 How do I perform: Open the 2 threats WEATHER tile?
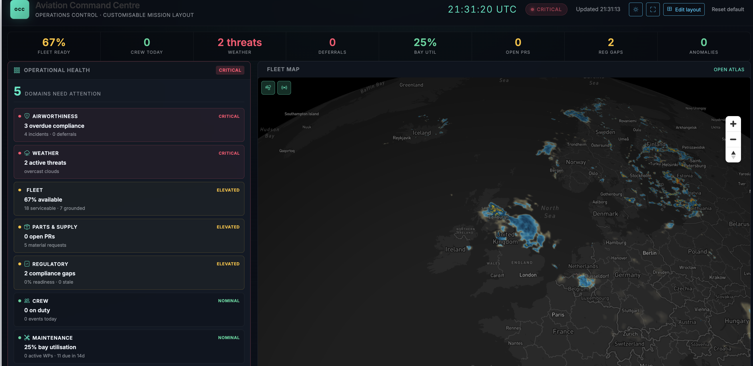point(240,46)
